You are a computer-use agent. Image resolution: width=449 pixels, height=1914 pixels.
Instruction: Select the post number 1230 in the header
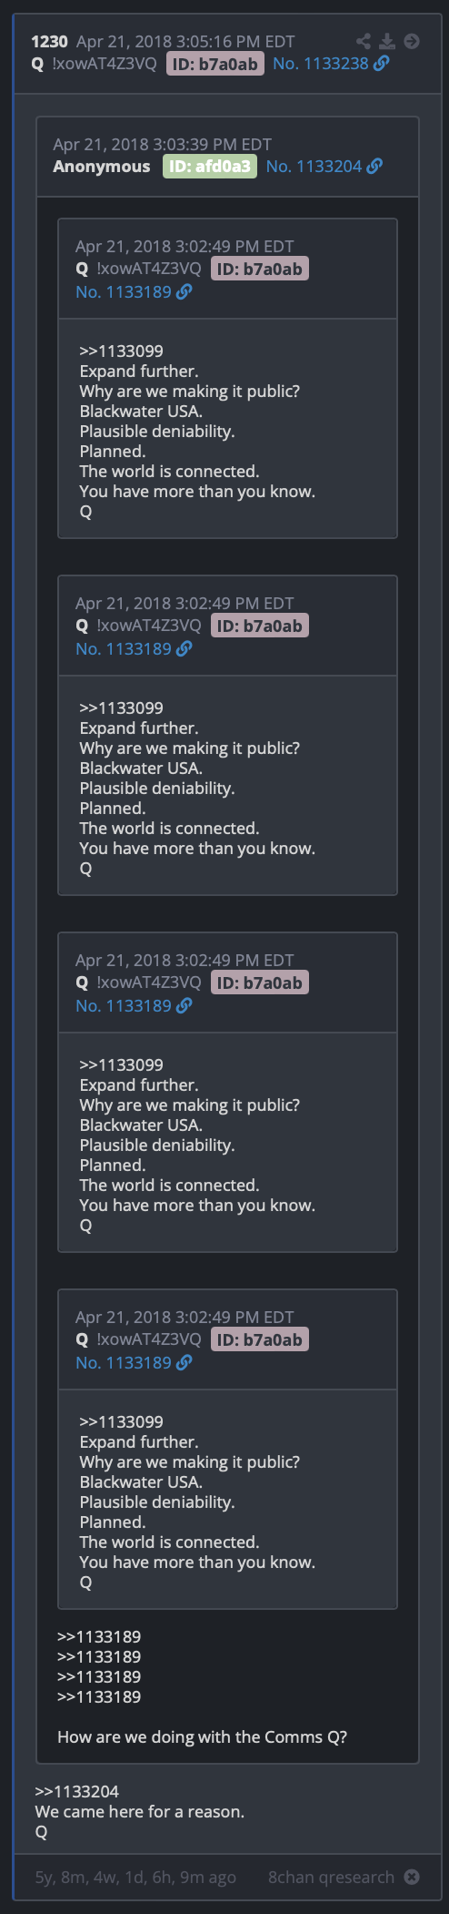[x=49, y=41]
